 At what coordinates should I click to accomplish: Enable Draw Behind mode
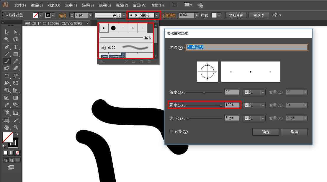pyautogui.click(x=12, y=160)
